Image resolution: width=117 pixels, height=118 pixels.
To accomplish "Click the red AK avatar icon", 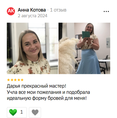I will pos(11,11).
